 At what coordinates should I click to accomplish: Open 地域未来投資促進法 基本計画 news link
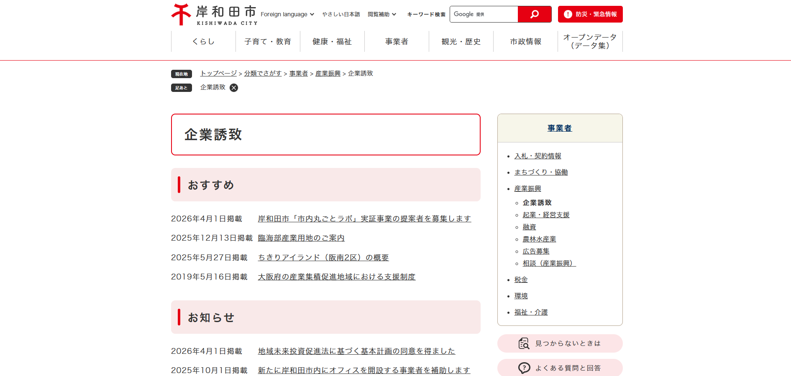(x=356, y=351)
